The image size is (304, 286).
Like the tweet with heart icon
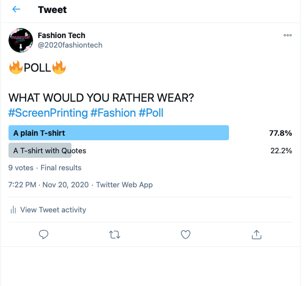[185, 234]
